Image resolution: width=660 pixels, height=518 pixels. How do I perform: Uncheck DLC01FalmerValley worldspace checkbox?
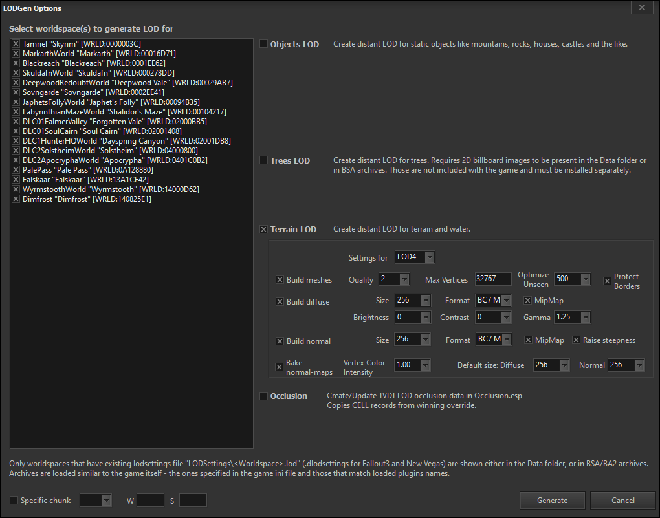tap(16, 121)
